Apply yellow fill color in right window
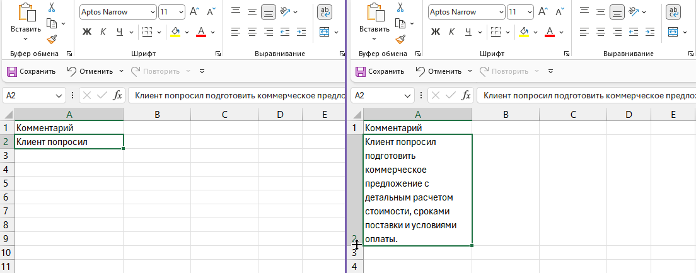The height and width of the screenshot is (273, 696). pyautogui.click(x=524, y=32)
